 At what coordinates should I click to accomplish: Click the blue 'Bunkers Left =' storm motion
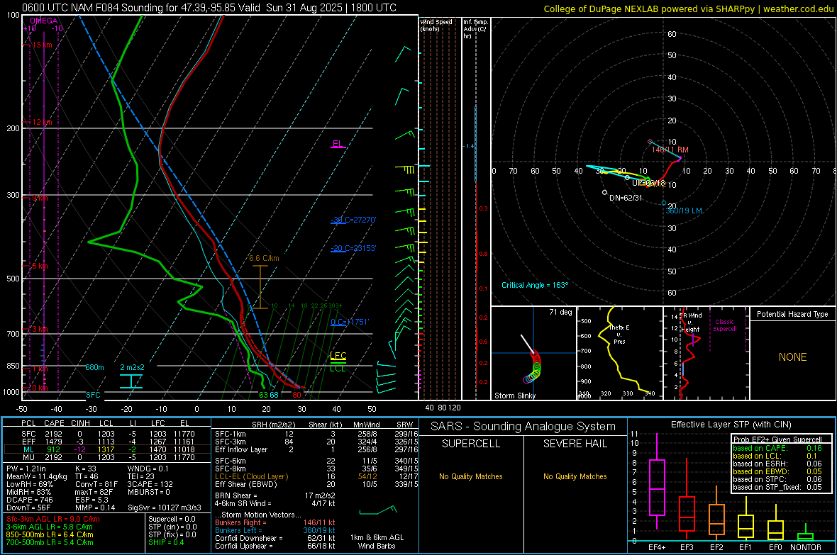pyautogui.click(x=275, y=530)
